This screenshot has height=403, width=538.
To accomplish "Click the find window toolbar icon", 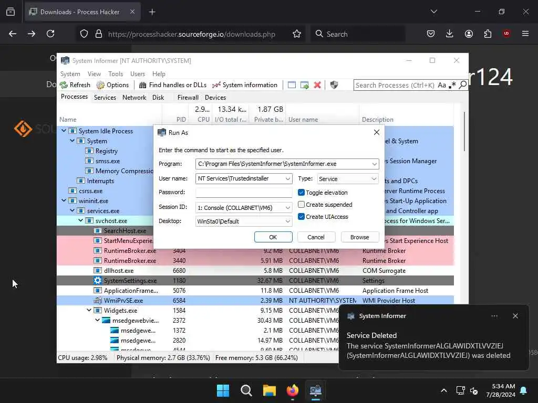I will click(x=292, y=85).
